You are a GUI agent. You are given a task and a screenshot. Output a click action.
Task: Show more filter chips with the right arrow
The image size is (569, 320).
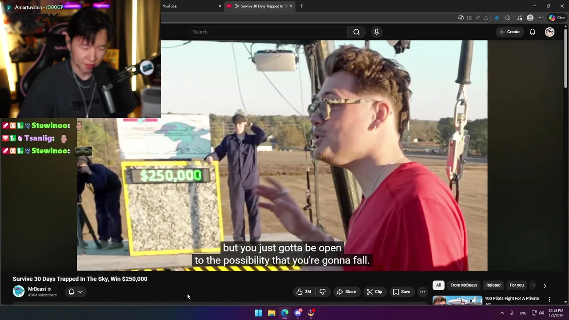coord(545,286)
